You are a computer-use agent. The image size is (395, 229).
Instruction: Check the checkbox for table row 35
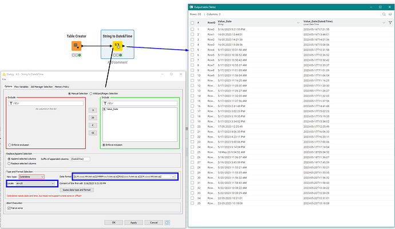point(192,203)
